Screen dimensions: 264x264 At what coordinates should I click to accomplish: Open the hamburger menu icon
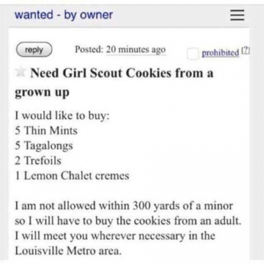click(x=237, y=15)
